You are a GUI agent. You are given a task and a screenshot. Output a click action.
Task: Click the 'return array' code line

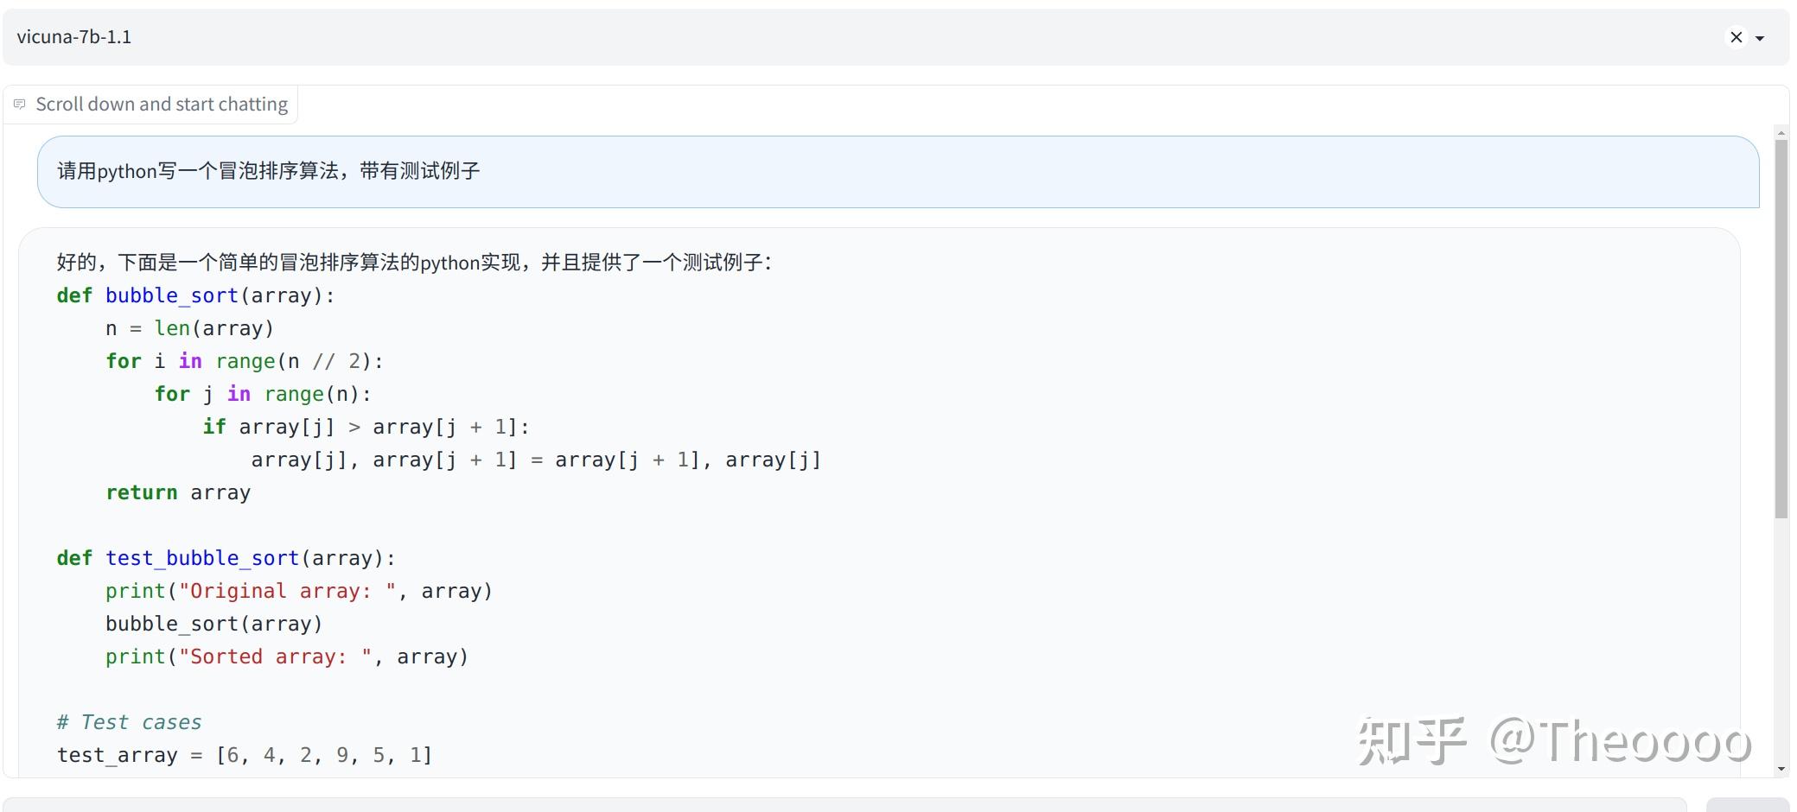tap(178, 492)
